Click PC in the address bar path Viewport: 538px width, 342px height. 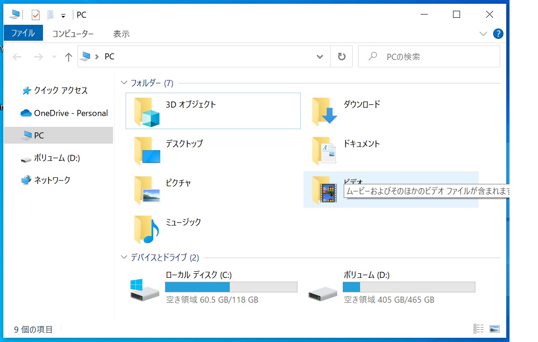(x=109, y=56)
